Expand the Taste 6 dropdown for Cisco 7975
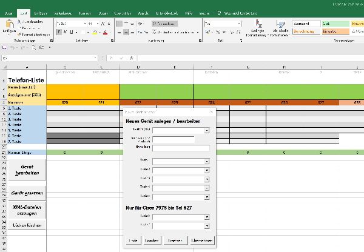Viewport: 364px width, 252px height. [207, 216]
